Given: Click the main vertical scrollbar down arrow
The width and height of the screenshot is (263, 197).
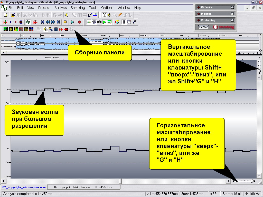Looking at the screenshot, I should click(259, 176).
